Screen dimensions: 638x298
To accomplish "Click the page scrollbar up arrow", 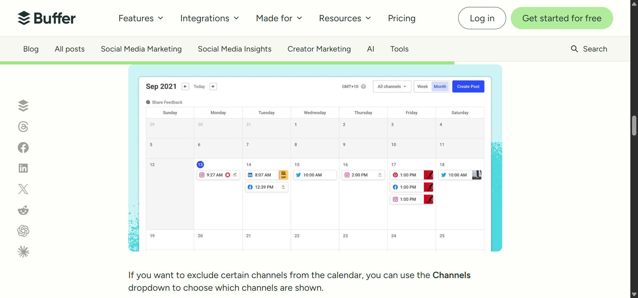I will (x=634, y=4).
